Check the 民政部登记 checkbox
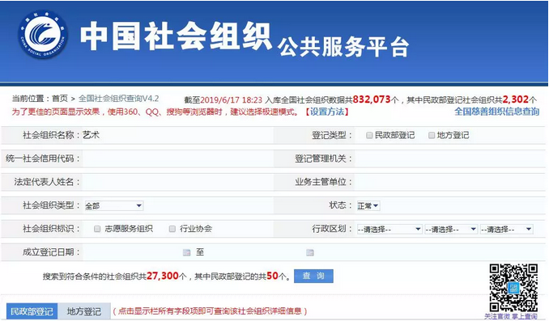The height and width of the screenshot is (321, 549). (x=369, y=135)
